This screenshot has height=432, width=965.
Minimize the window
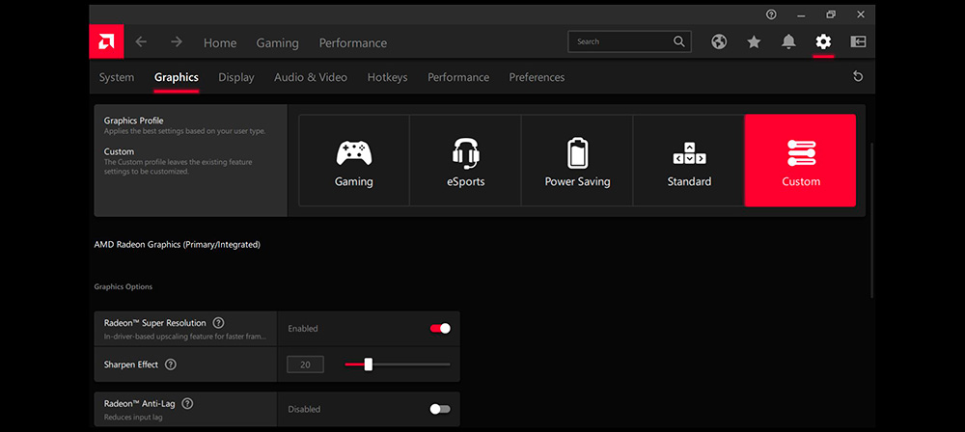(x=801, y=14)
